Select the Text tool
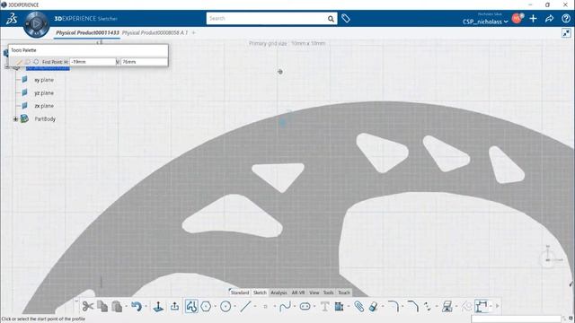This screenshot has height=323, width=575. pyautogui.click(x=324, y=306)
